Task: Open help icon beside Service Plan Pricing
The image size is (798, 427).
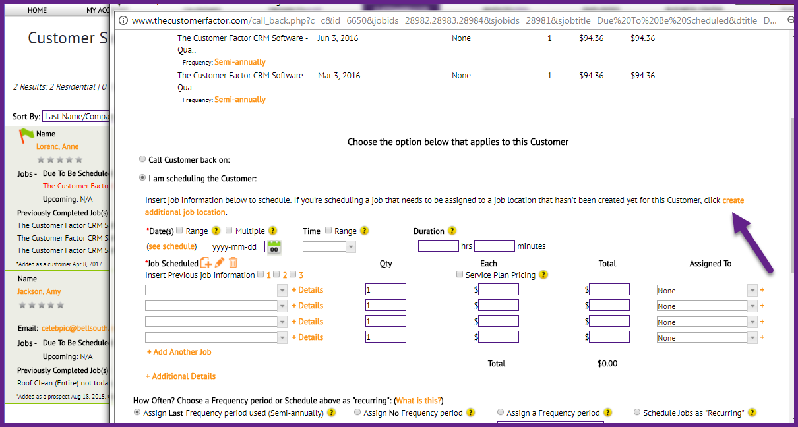Action: pyautogui.click(x=542, y=275)
